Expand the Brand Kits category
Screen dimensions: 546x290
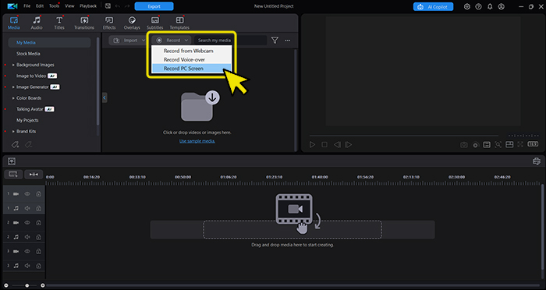(x=13, y=132)
